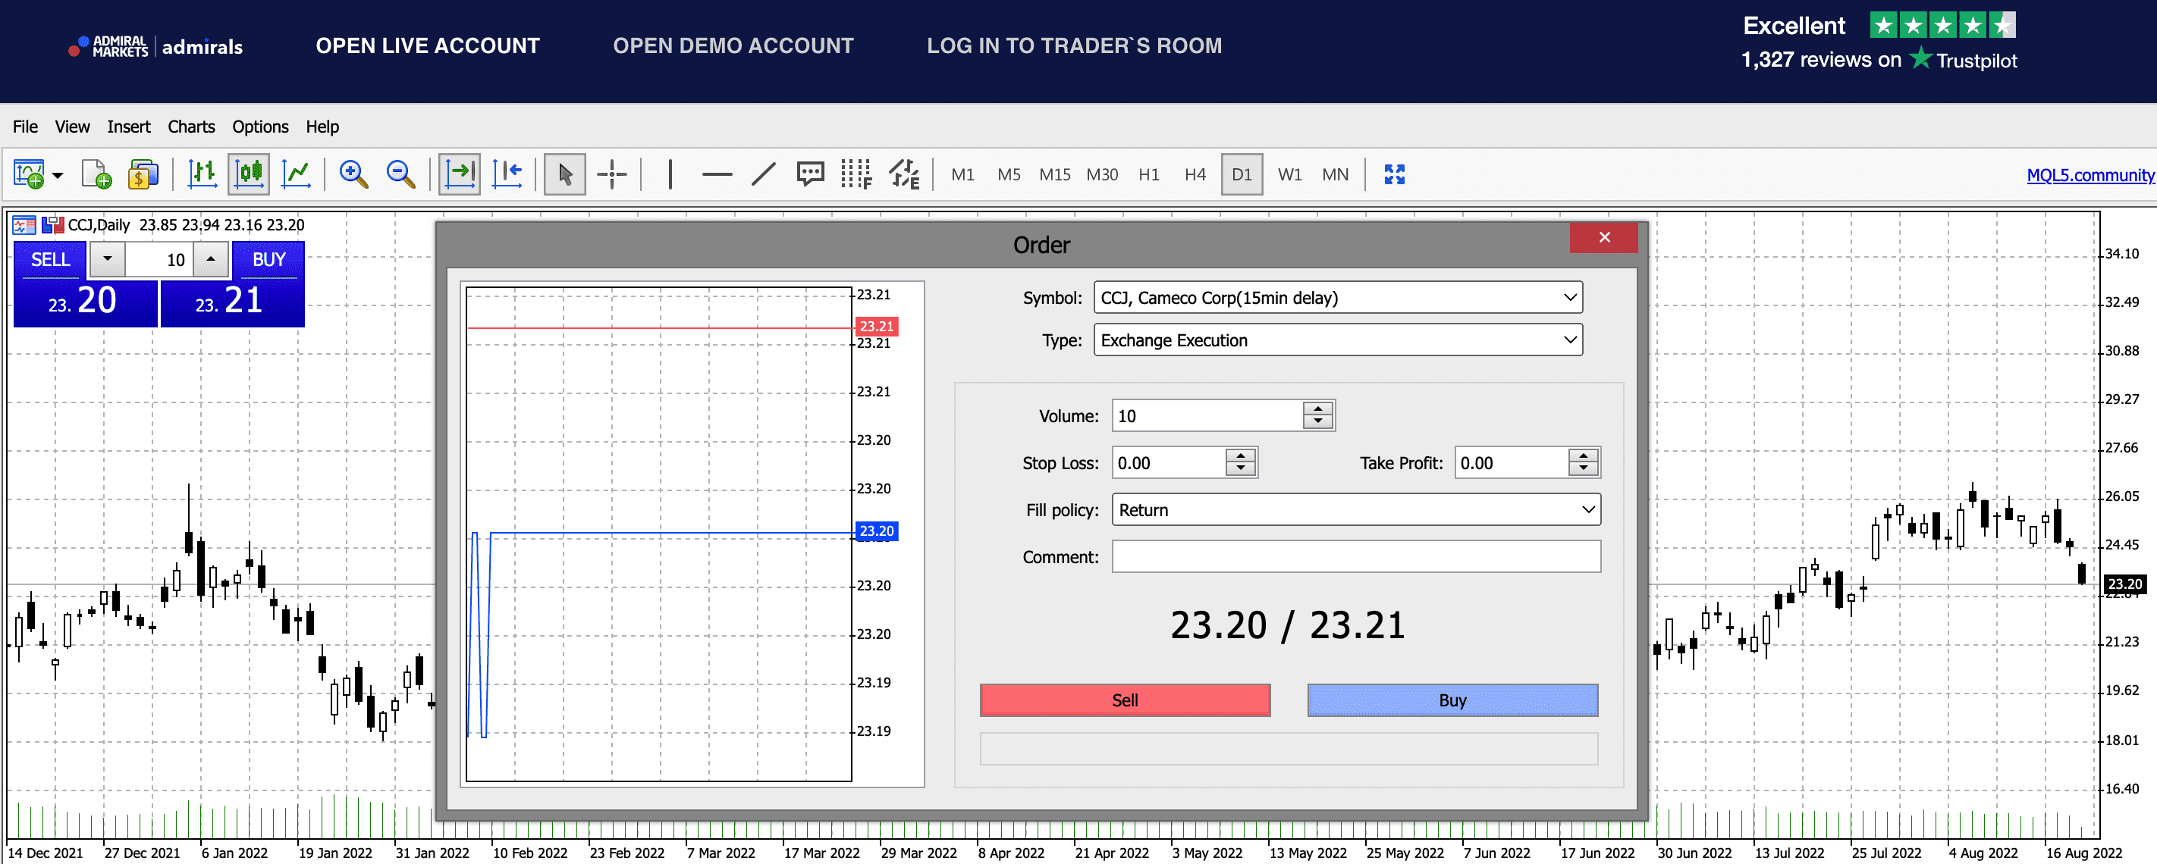Select the MN timeframe
The height and width of the screenshot is (864, 2157).
[1336, 174]
